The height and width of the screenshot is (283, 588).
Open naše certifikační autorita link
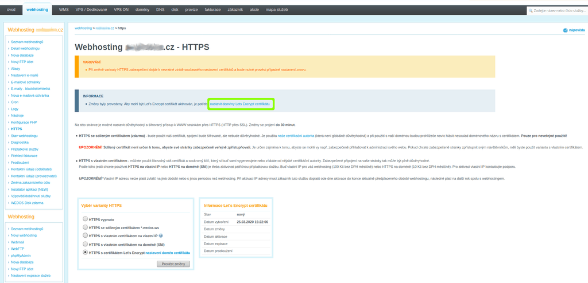[296, 135]
